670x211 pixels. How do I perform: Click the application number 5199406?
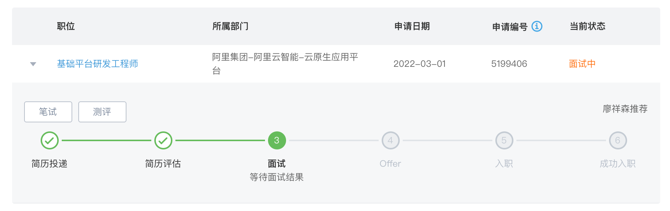[509, 64]
